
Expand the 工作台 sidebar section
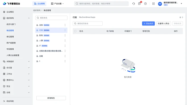[29, 74]
